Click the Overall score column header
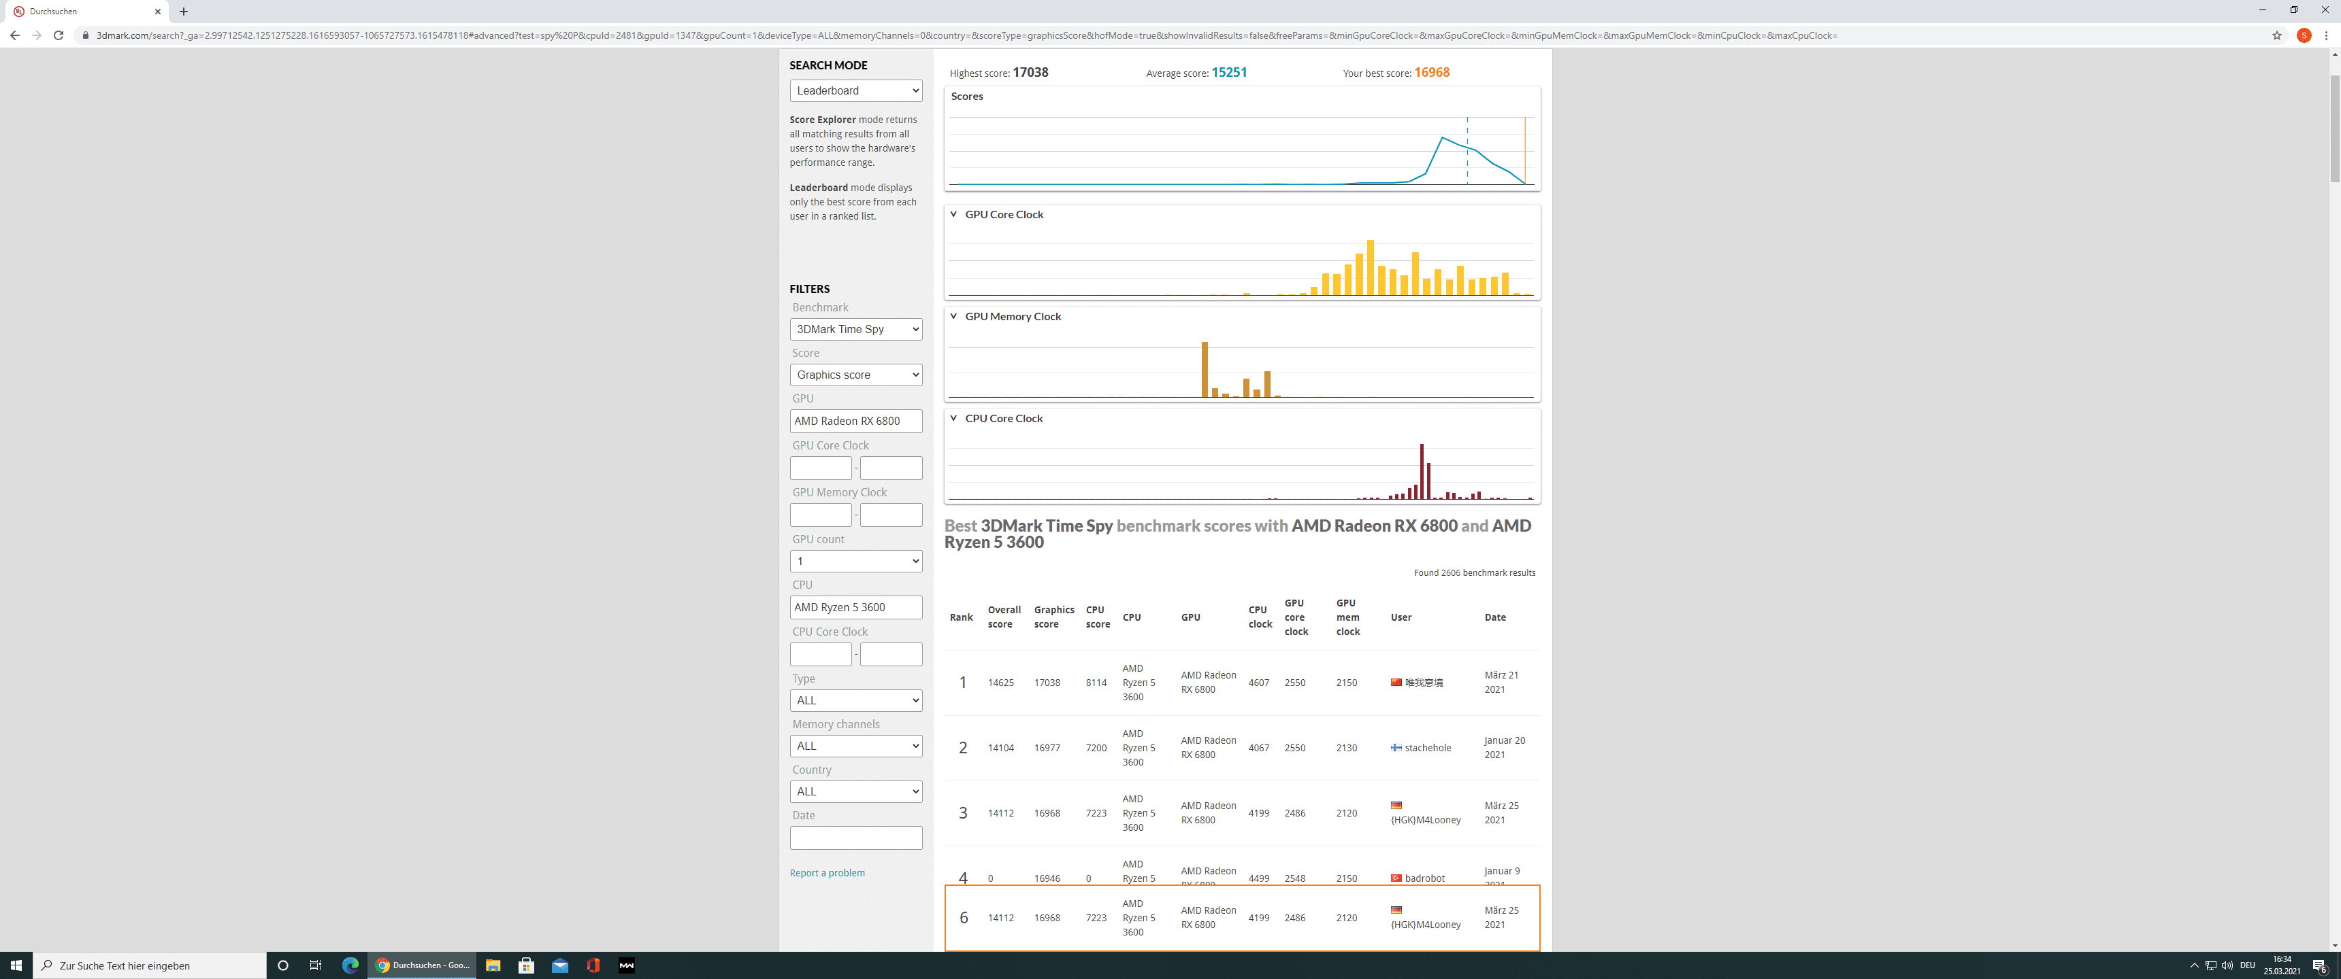2341x979 pixels. pos(1004,617)
